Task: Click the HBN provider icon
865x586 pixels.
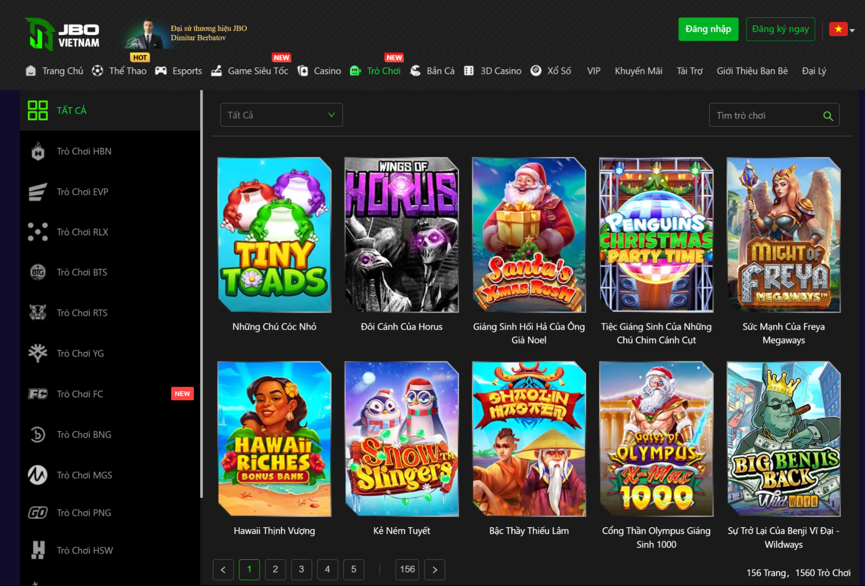Action: click(38, 151)
